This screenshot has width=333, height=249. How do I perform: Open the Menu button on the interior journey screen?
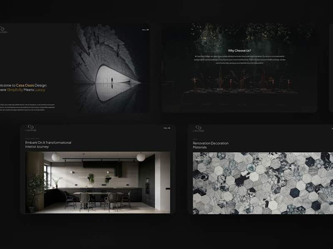[167, 128]
